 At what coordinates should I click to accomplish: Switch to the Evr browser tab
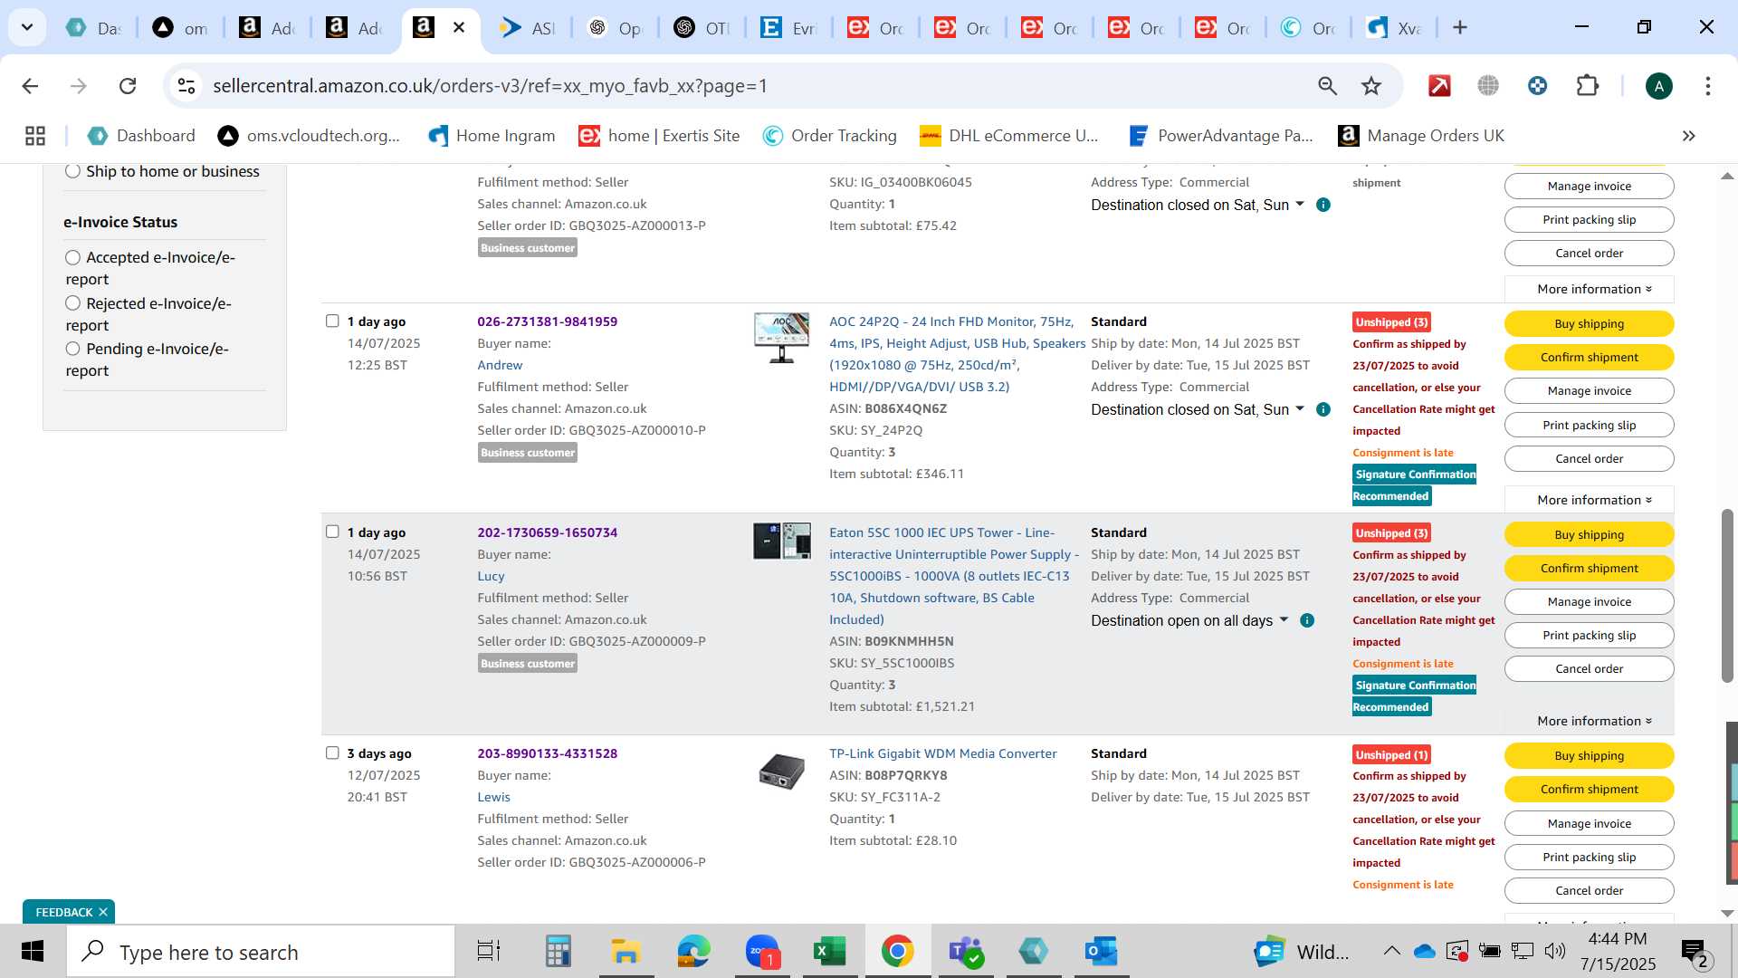point(788,27)
